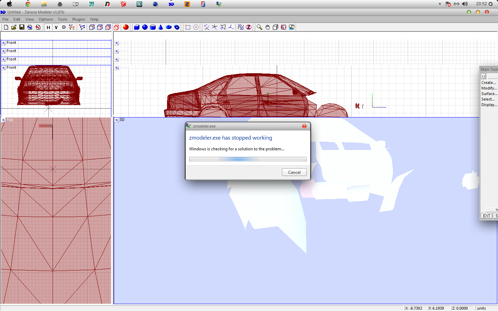Image resolution: width=498 pixels, height=311 pixels.
Task: Toggle the D axis constraint button
Action: click(x=64, y=27)
